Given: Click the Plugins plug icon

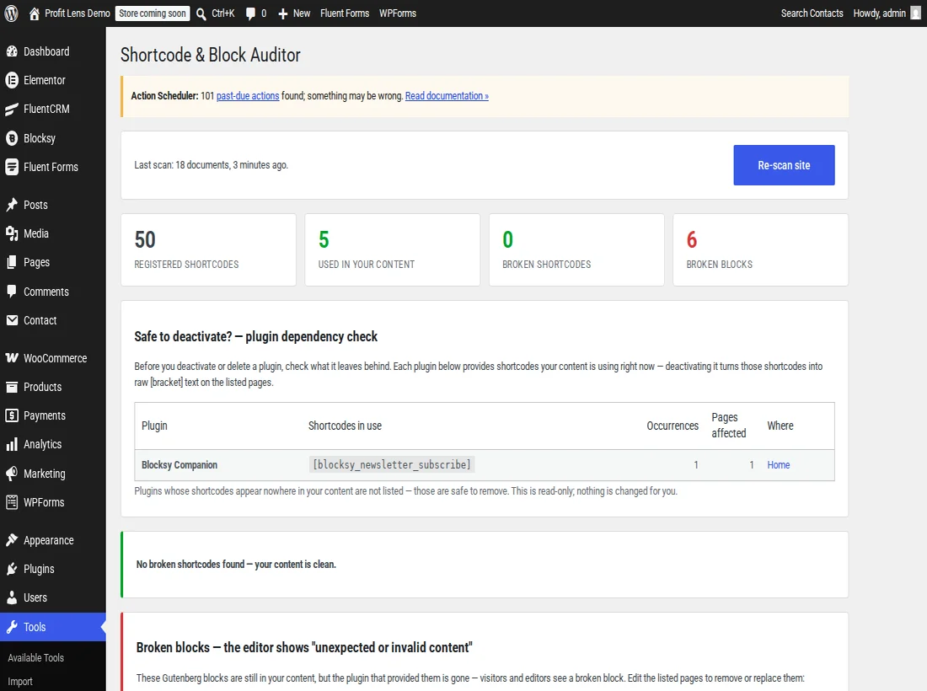Looking at the screenshot, I should coord(12,569).
